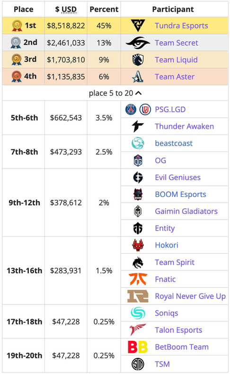
Task: Click the Team Aster star logo
Action: (138, 77)
